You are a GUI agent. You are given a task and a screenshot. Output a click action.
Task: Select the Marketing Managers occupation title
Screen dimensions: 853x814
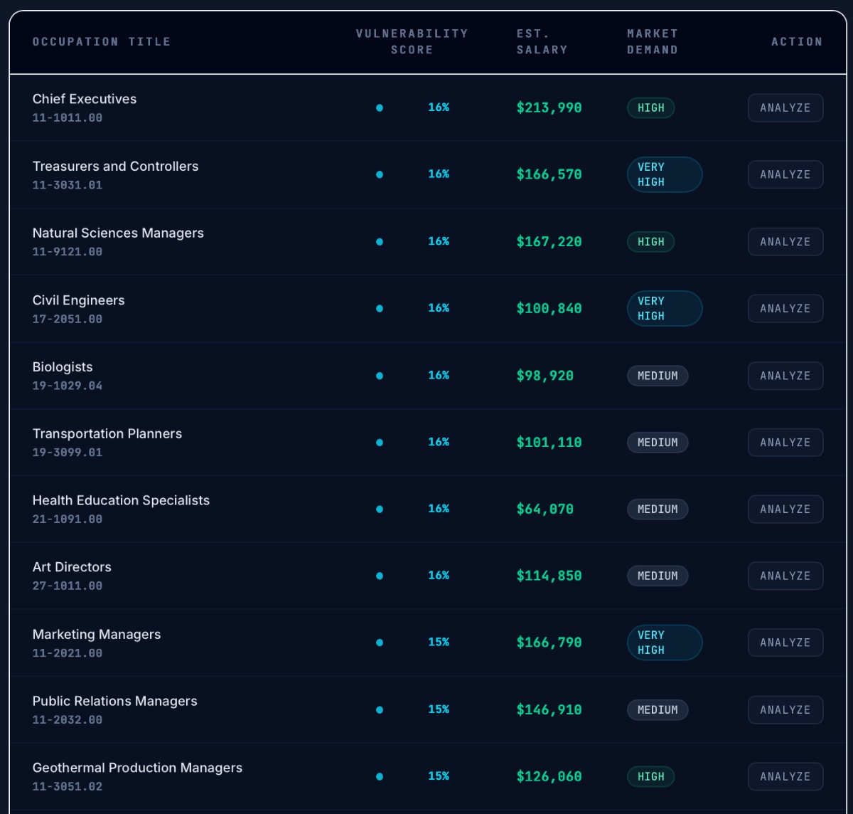tap(97, 635)
